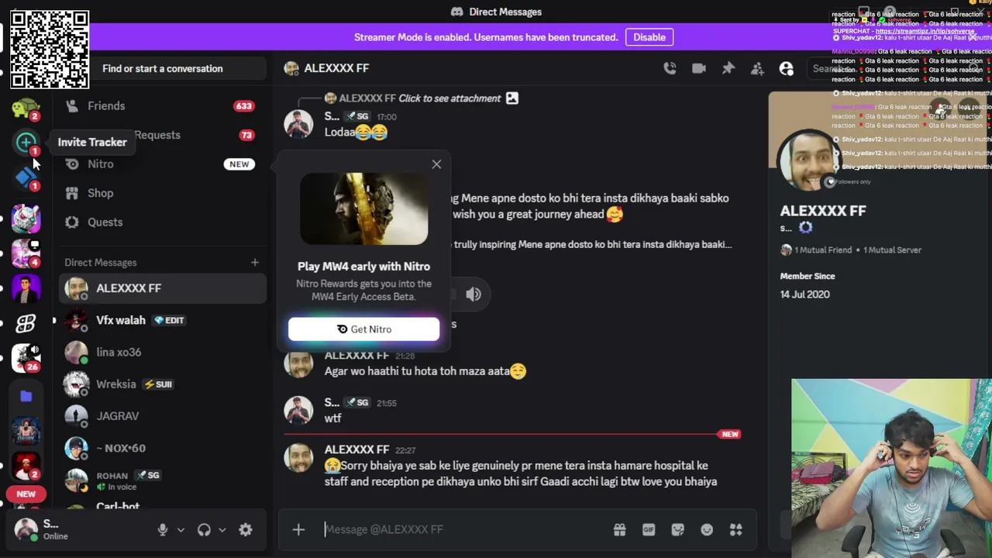Click the image attachment icon beside the reply
This screenshot has height=558, width=992.
point(512,98)
